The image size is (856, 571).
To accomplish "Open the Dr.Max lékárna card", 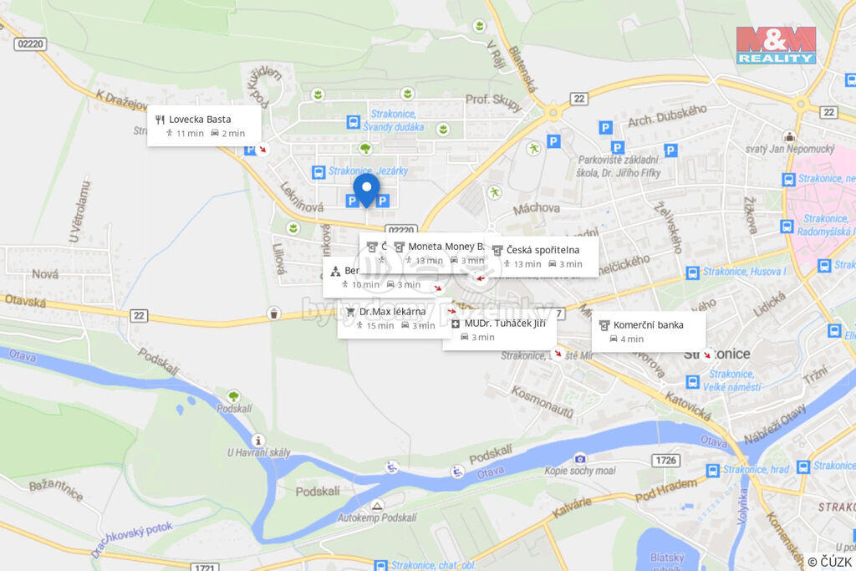I will coord(395,319).
